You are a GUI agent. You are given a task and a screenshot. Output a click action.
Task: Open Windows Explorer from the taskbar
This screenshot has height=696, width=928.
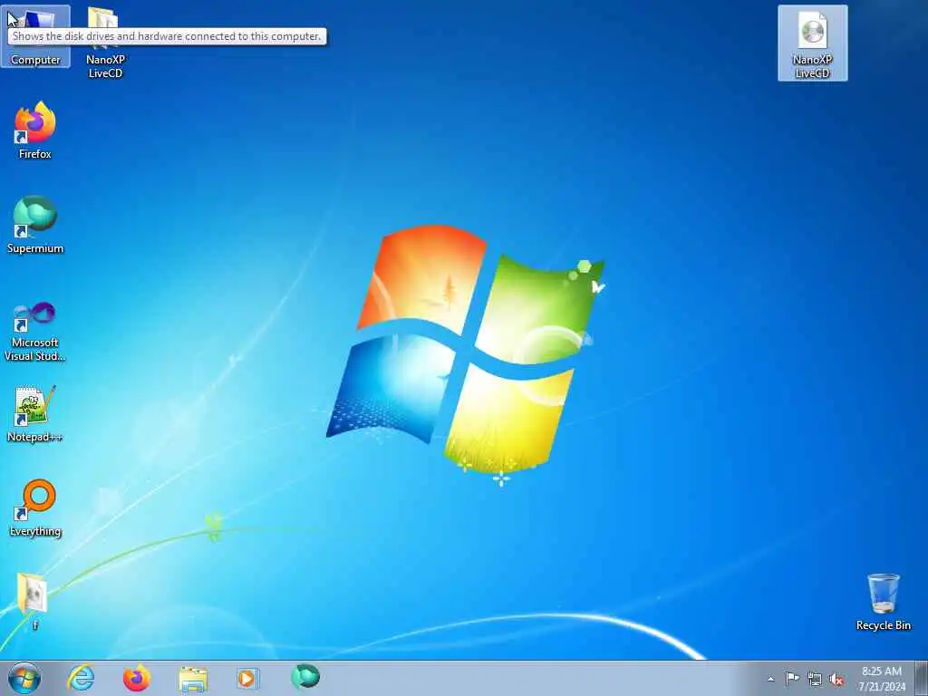(x=193, y=678)
